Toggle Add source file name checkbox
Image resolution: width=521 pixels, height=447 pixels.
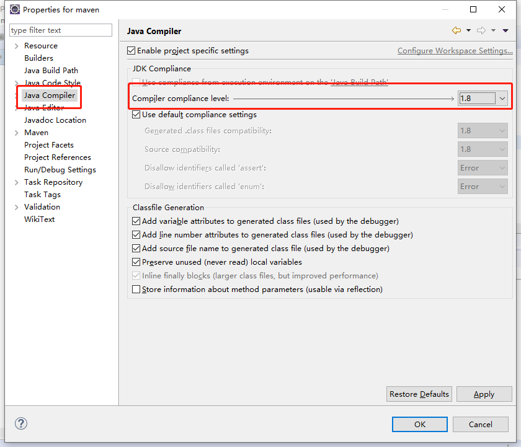136,249
